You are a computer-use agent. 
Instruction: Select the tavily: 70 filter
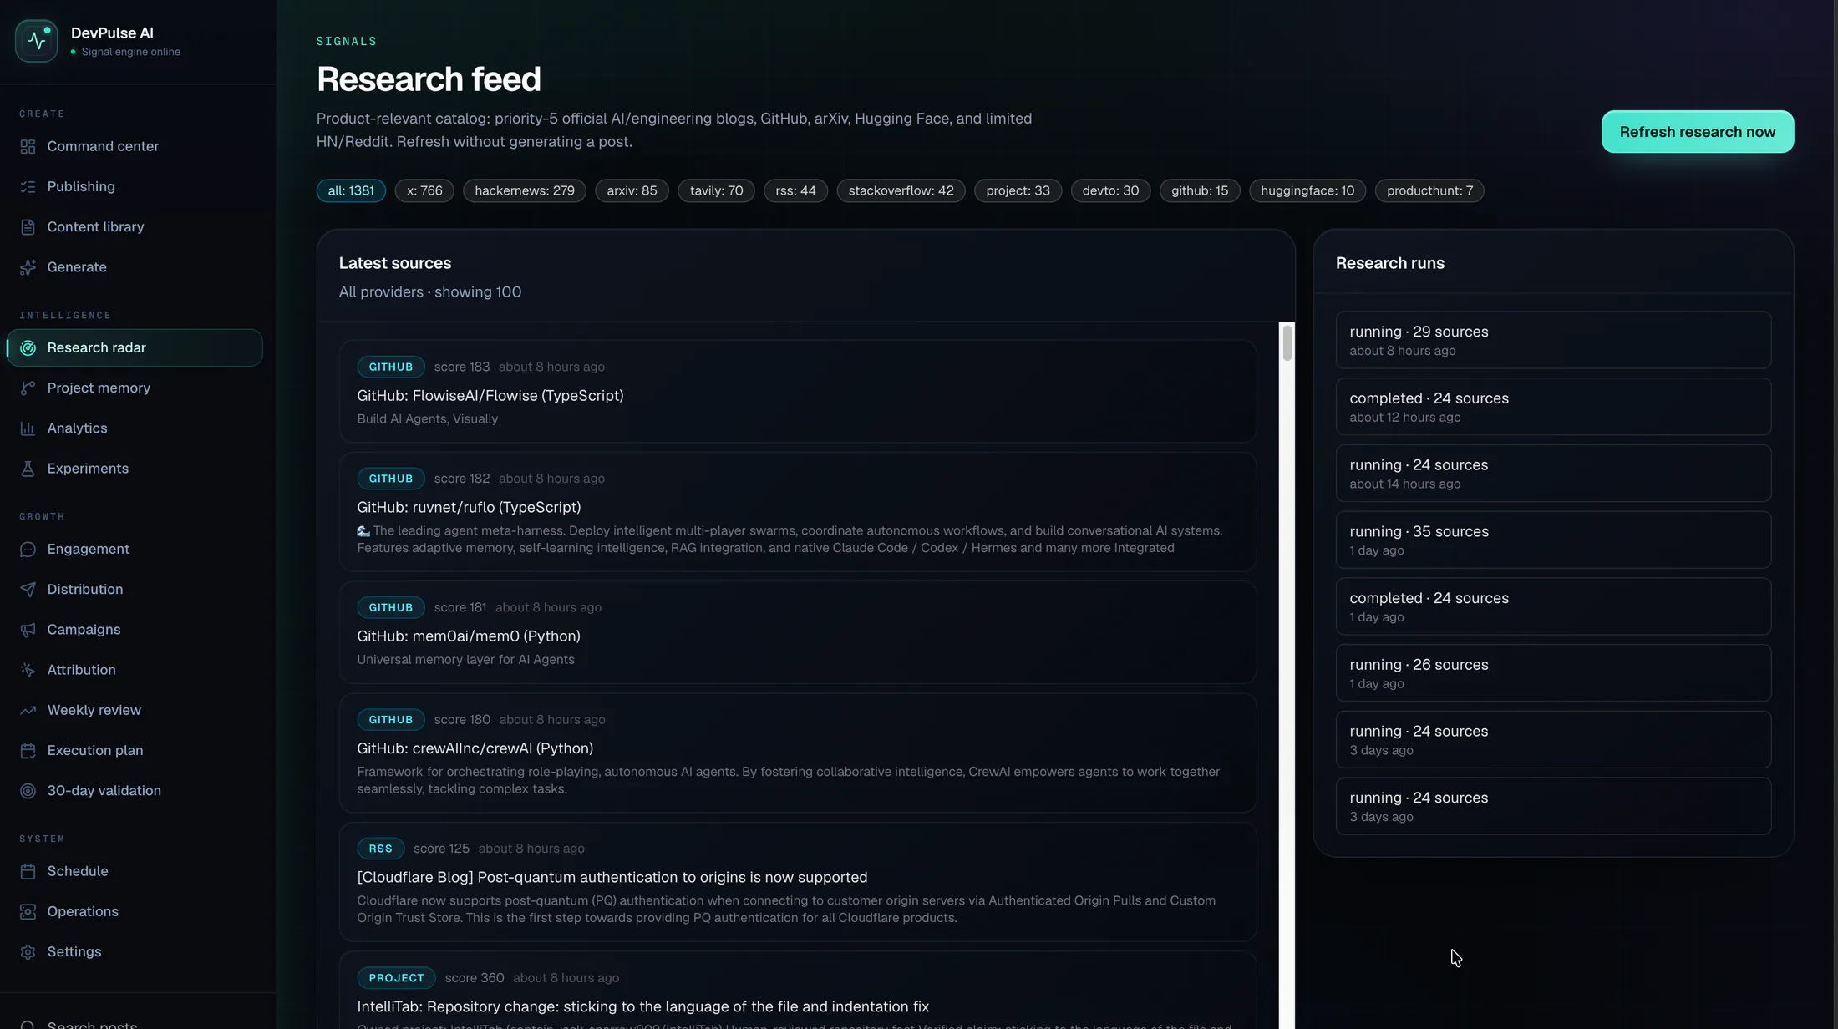pyautogui.click(x=716, y=190)
